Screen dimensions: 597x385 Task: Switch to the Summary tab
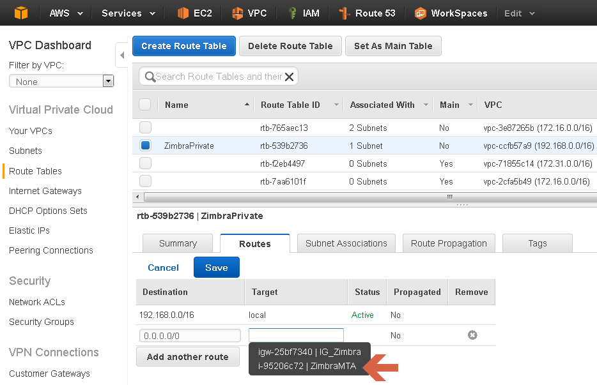(x=178, y=243)
